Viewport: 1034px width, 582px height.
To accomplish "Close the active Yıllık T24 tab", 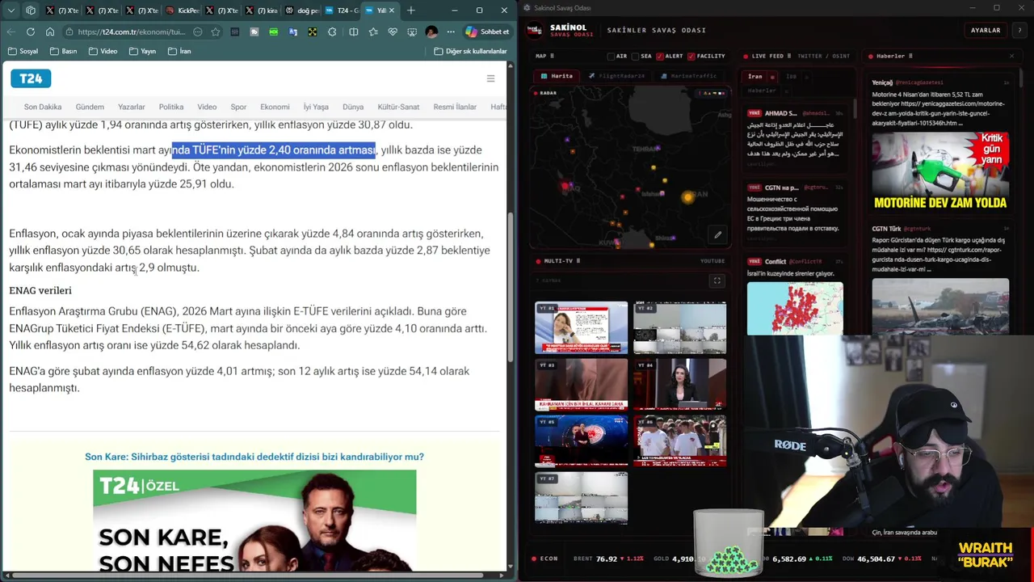I will click(392, 11).
